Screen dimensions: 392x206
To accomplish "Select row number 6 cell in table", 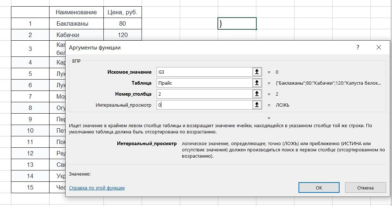I will [30, 85].
